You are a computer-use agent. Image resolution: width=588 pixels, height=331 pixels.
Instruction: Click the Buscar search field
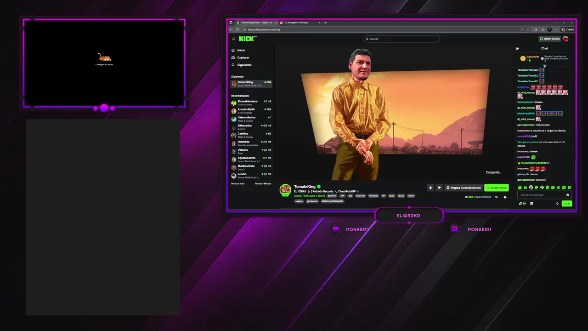coord(401,39)
